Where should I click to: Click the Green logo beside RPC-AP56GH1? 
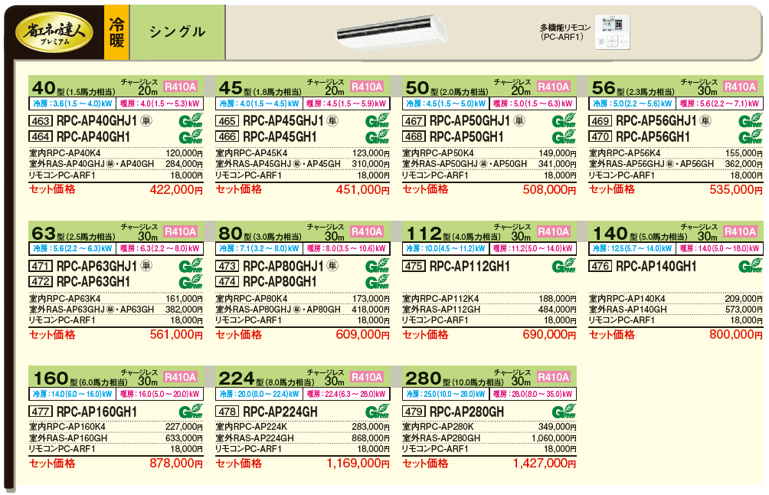tap(751, 136)
